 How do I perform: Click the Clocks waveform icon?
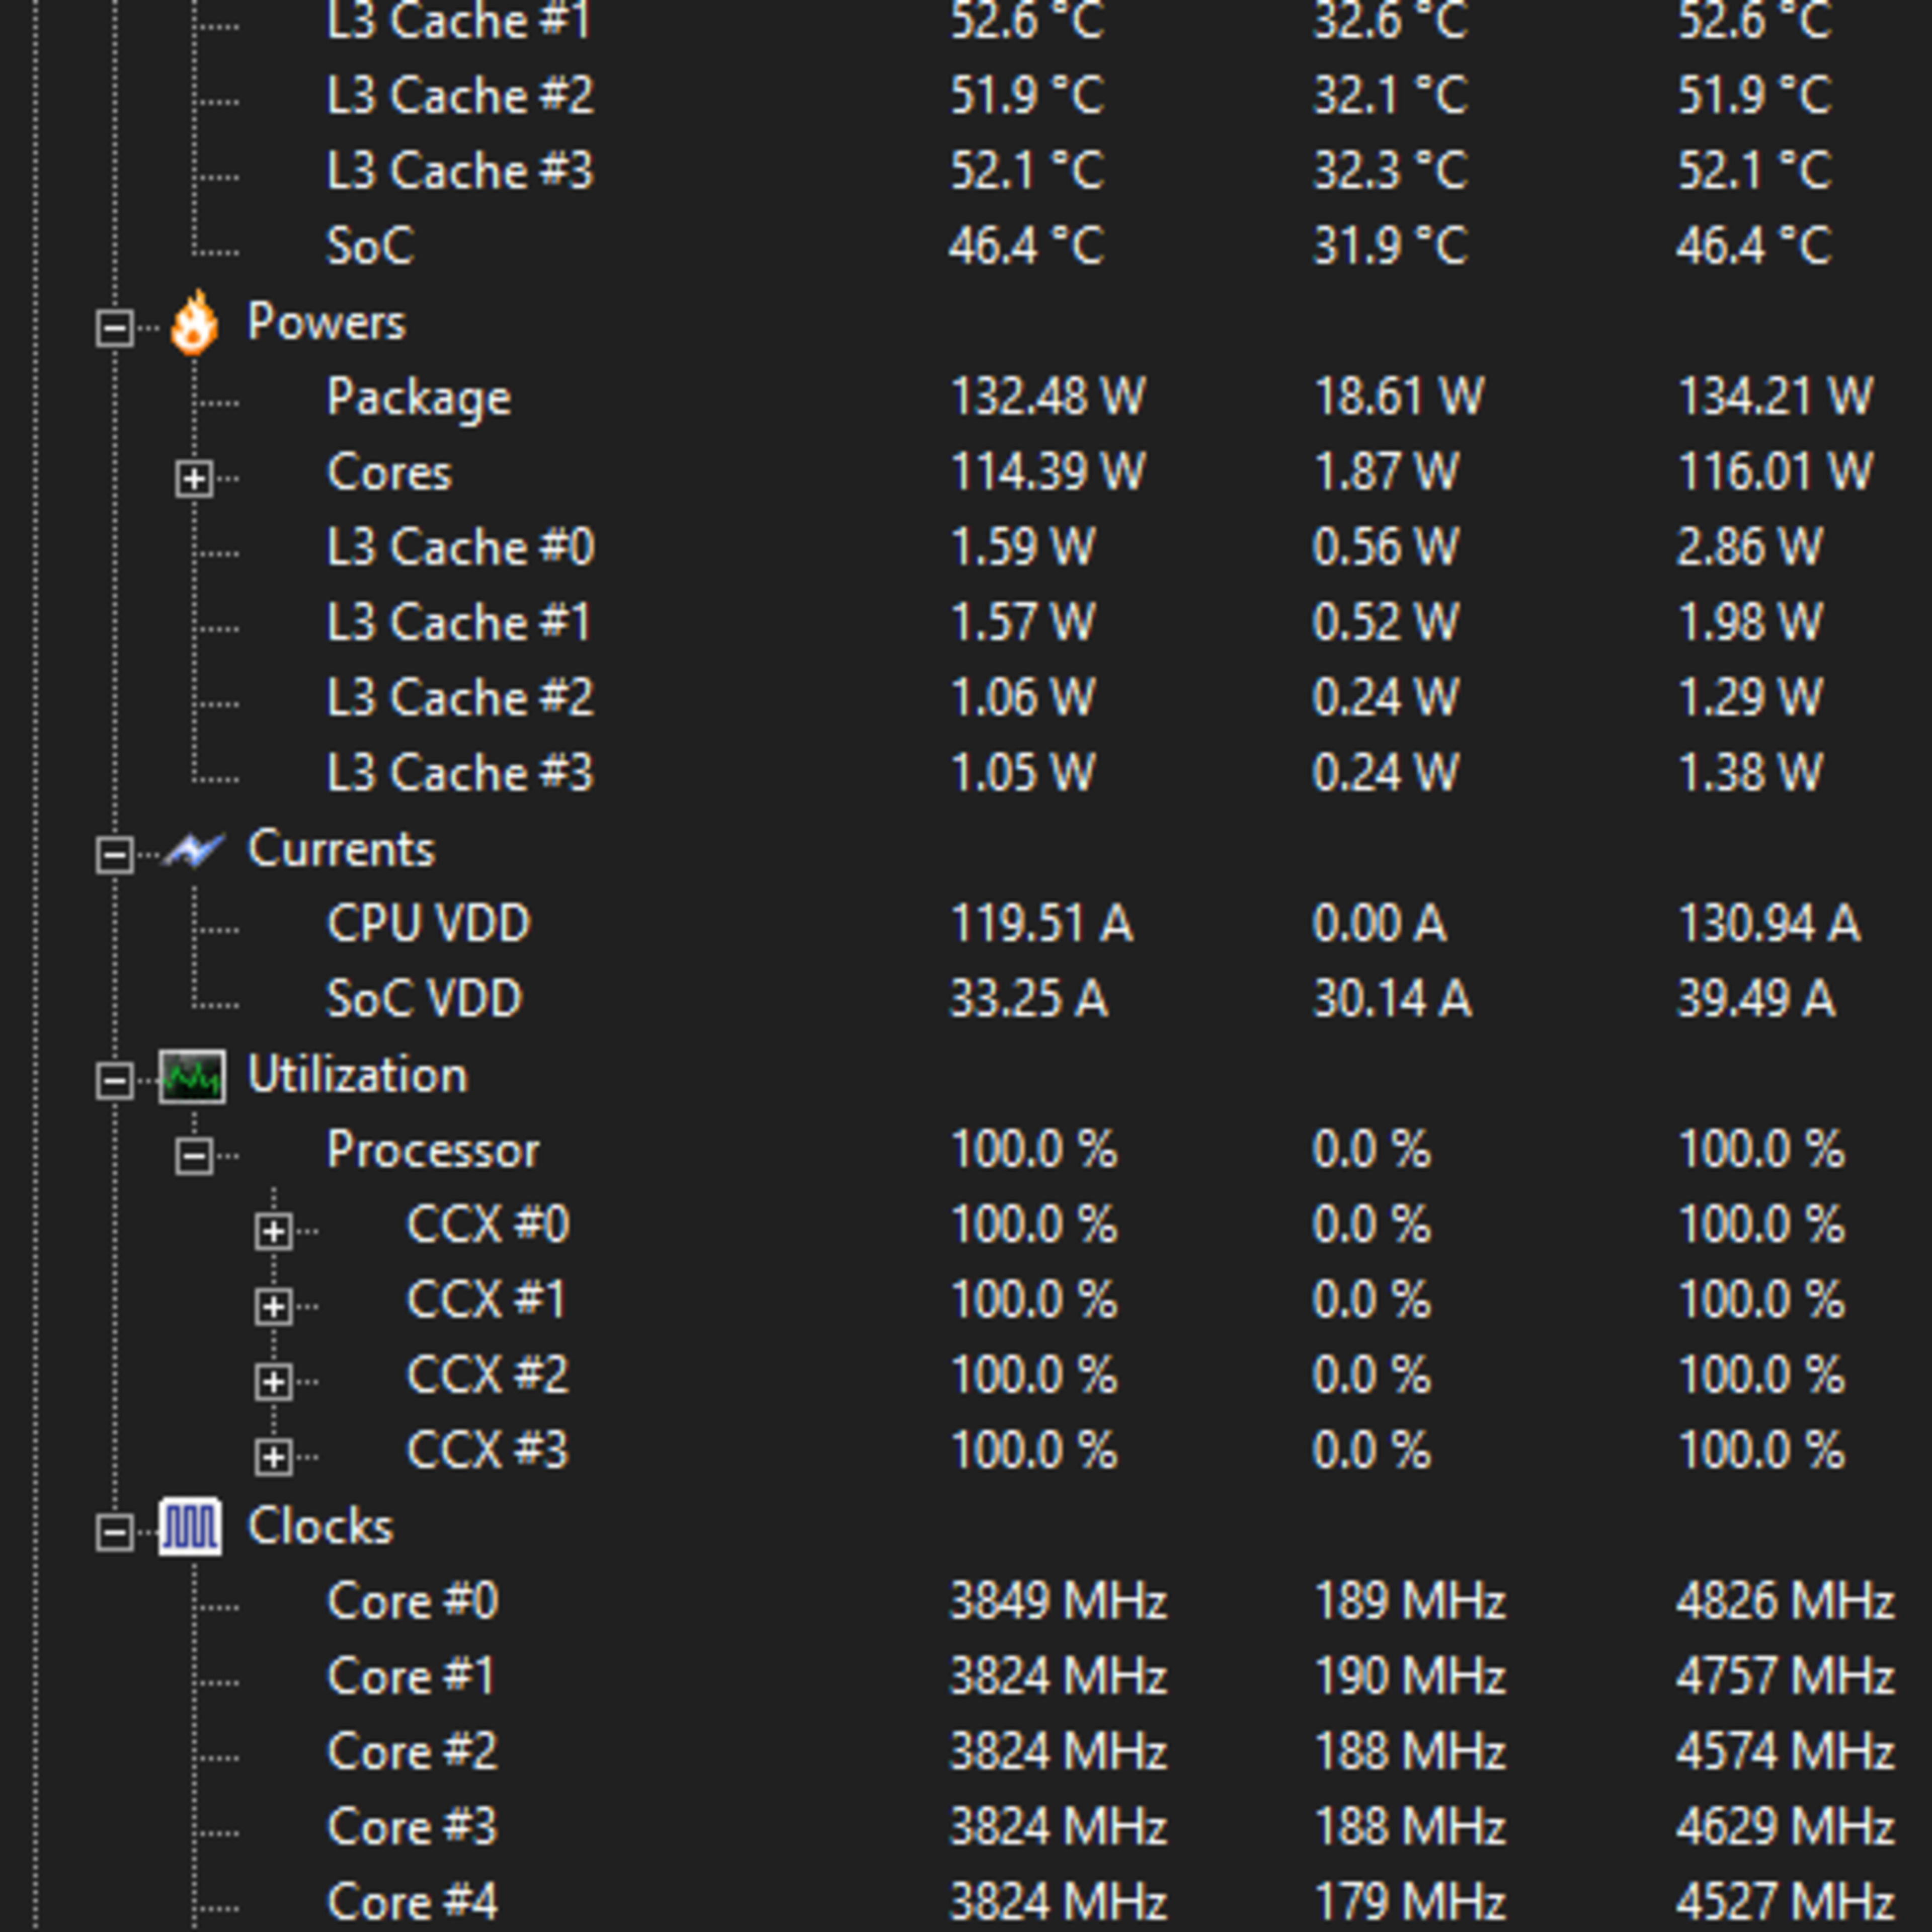click(x=190, y=1527)
